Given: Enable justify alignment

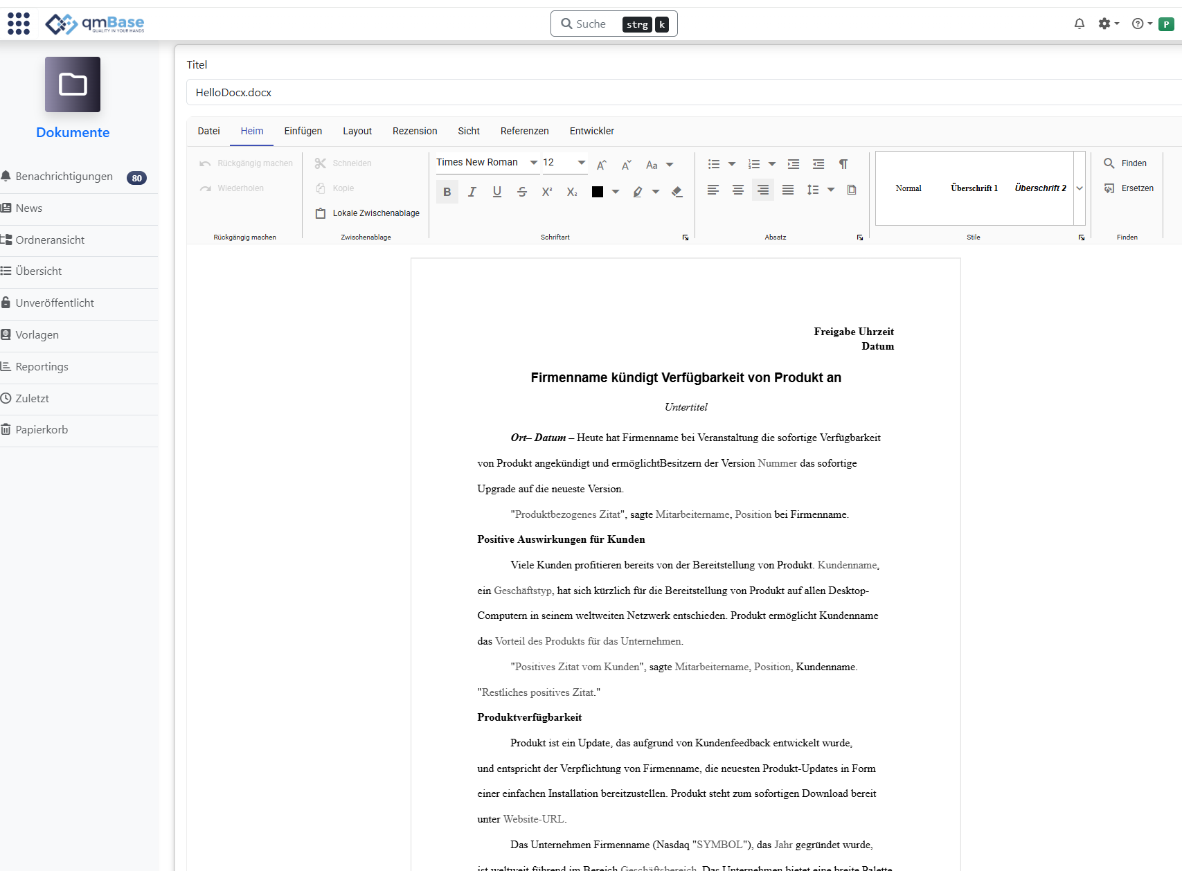Looking at the screenshot, I should [x=788, y=190].
